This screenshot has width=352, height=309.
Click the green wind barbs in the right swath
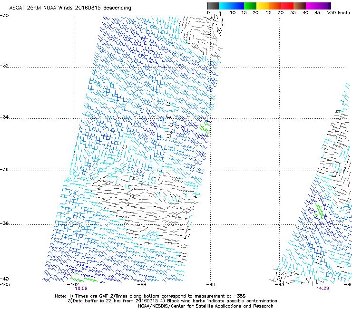[x=320, y=211]
